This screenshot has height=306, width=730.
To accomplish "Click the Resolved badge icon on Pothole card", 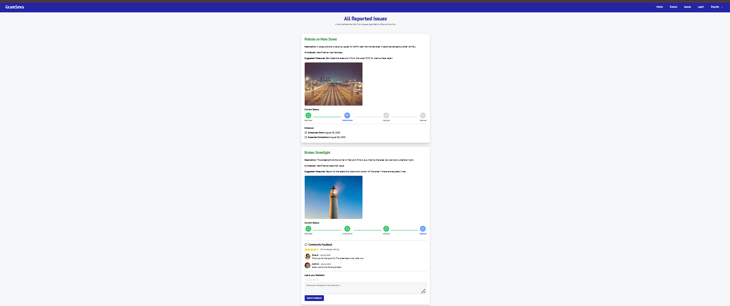I will [423, 116].
